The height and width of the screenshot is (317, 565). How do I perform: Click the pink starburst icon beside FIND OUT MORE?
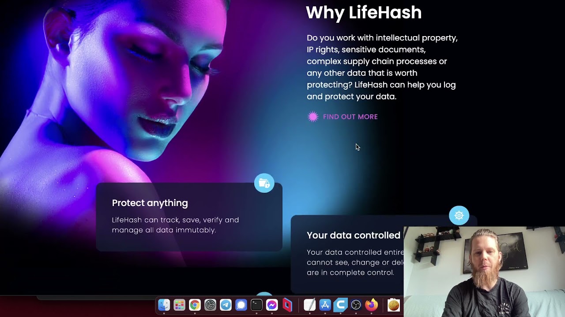(x=313, y=117)
